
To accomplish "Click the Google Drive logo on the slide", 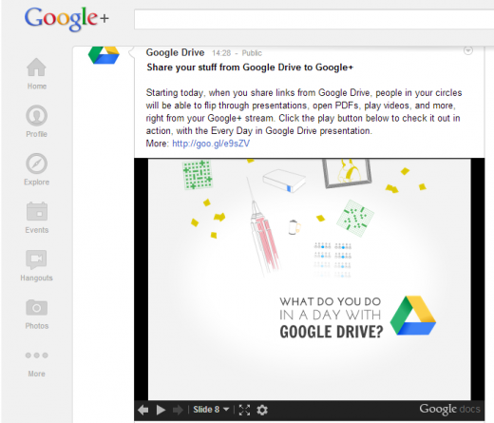I will (x=413, y=316).
